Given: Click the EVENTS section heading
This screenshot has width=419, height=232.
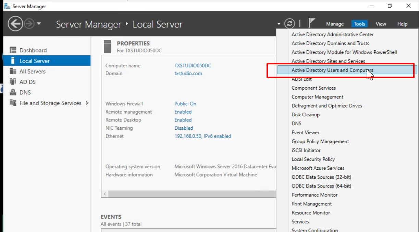Looking at the screenshot, I should [111, 217].
